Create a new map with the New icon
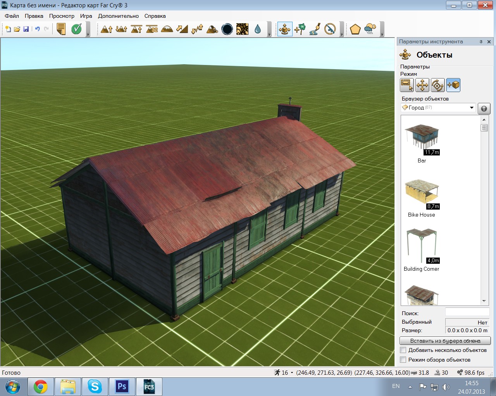 8,29
